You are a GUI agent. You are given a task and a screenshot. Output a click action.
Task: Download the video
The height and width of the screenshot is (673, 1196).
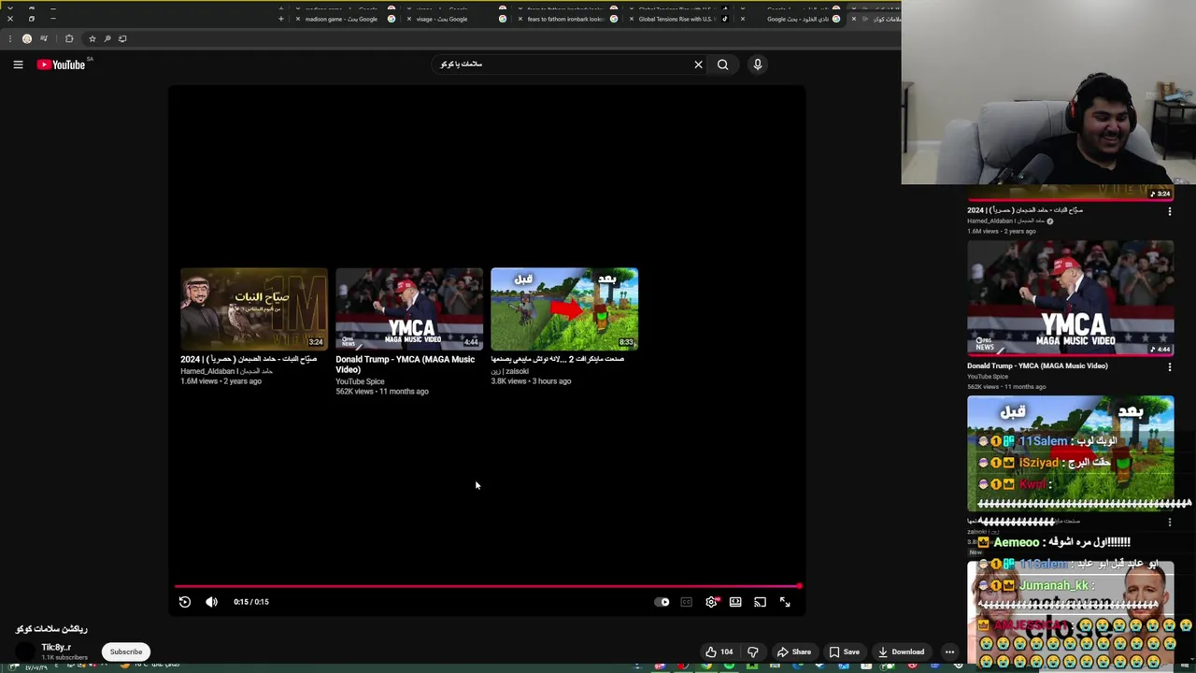[901, 652]
